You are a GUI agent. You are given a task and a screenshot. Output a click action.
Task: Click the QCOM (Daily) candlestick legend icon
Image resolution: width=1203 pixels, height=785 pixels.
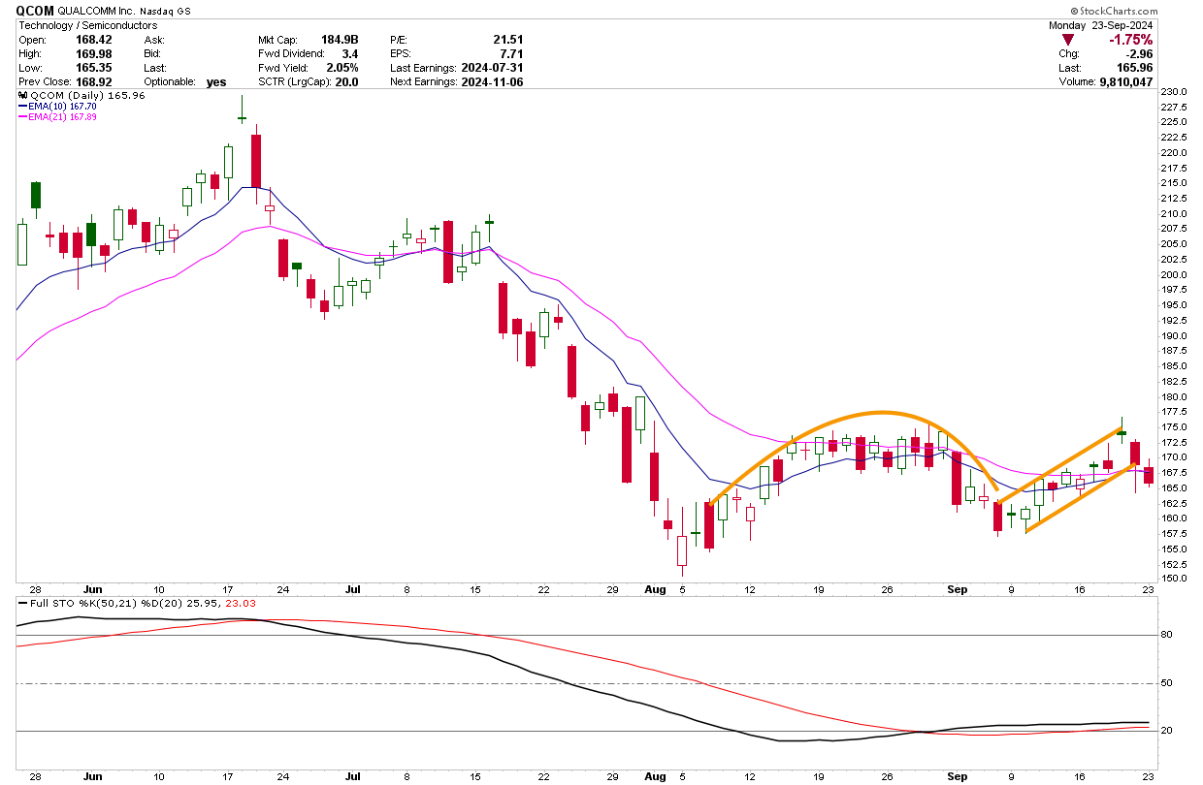tap(23, 96)
